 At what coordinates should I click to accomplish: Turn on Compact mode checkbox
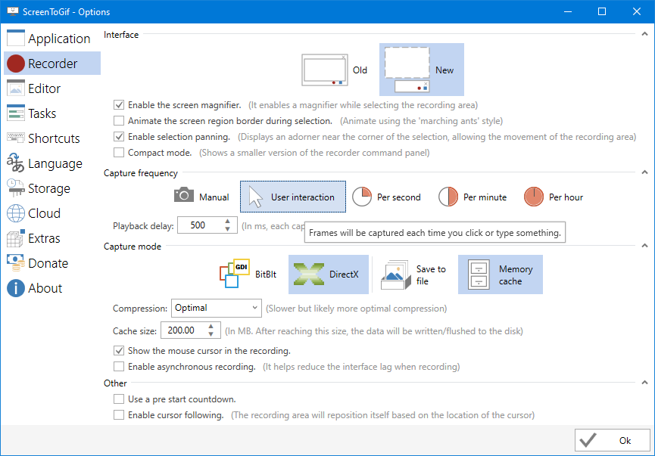(x=119, y=152)
